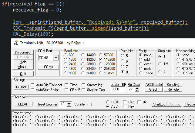Enable Stream log checkbox

pos(83,85)
